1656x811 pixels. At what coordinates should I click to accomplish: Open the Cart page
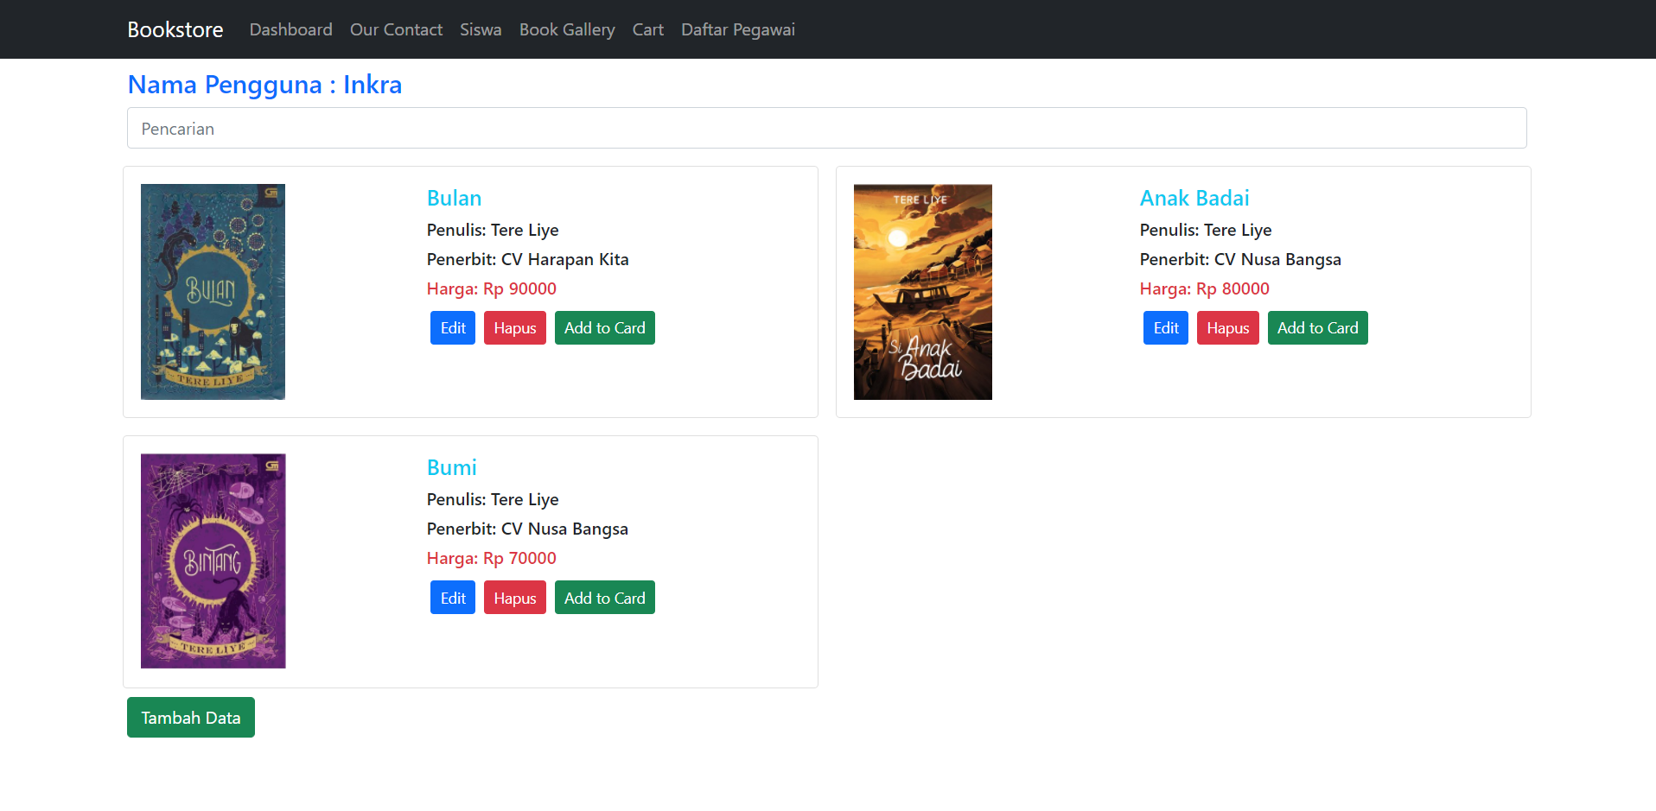647,29
